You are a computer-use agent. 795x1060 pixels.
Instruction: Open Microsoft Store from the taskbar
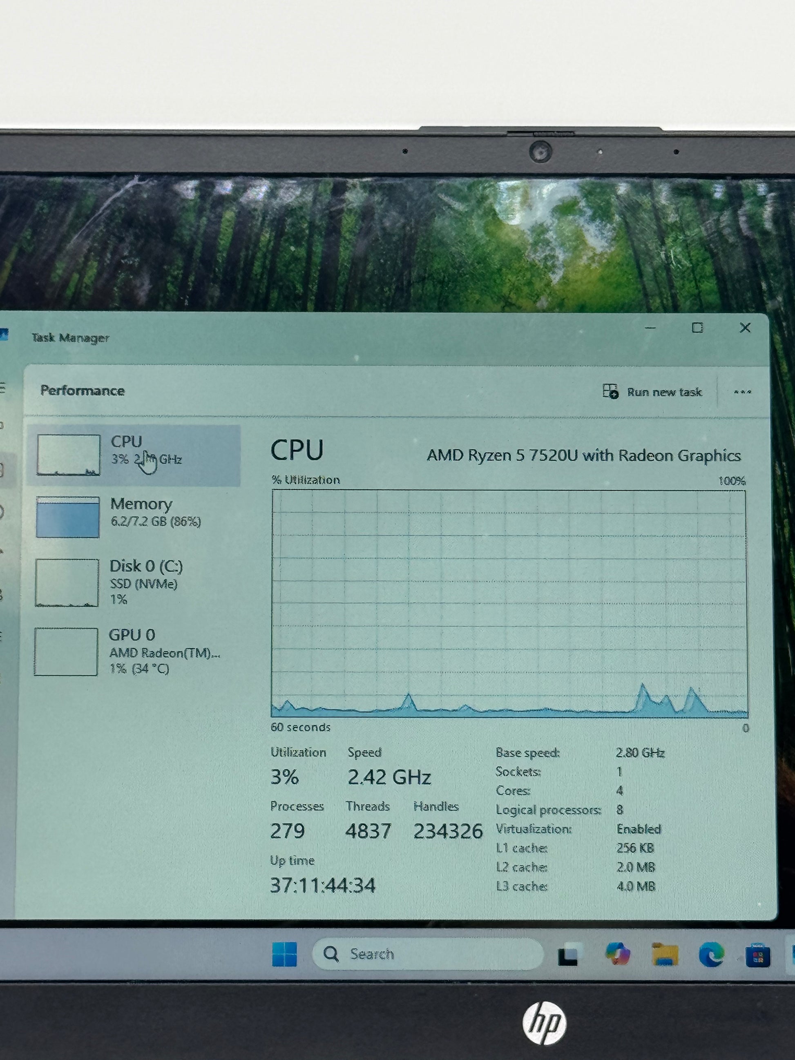point(758,955)
